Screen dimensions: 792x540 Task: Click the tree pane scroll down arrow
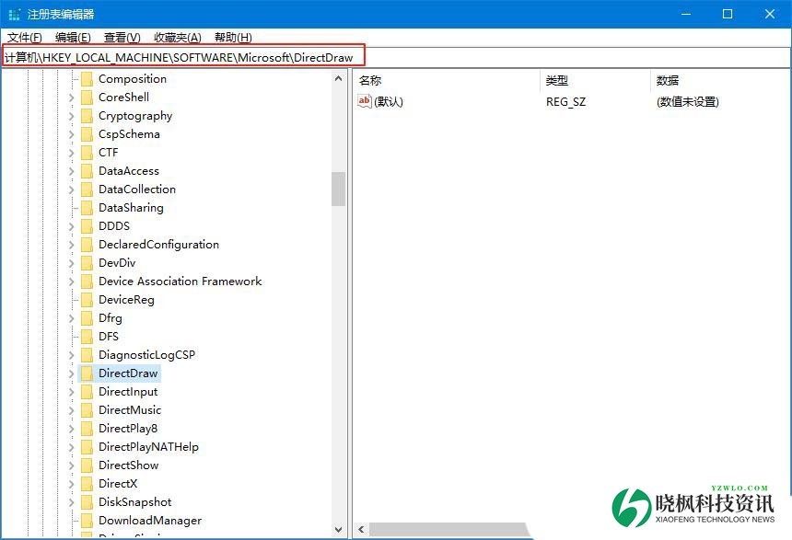point(339,530)
